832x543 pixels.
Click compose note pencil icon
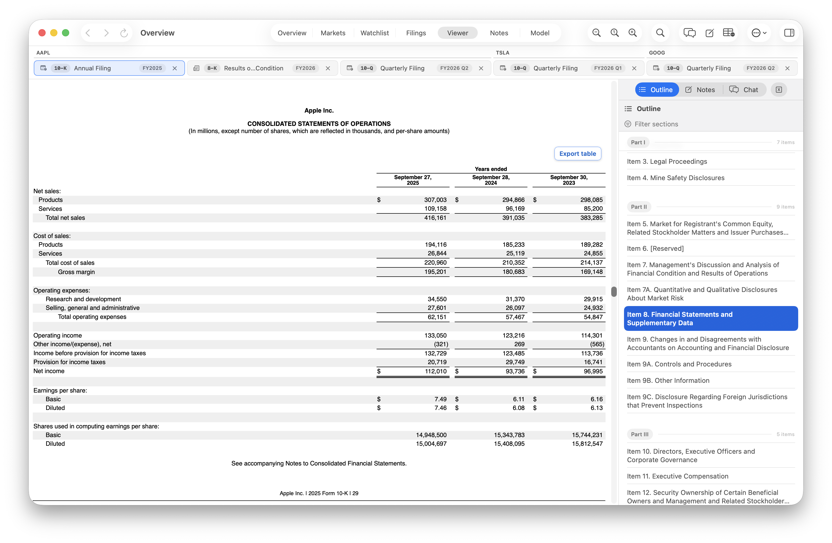click(x=709, y=33)
